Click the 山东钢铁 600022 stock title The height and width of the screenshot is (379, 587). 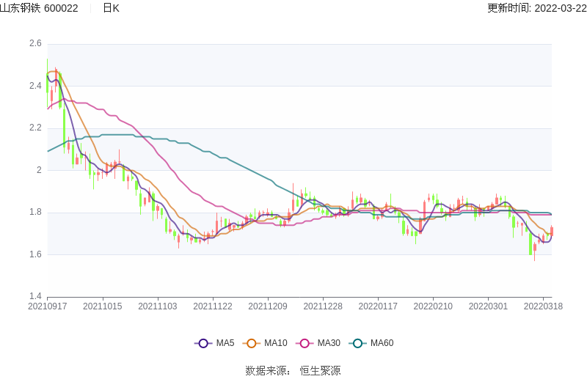[x=39, y=8]
